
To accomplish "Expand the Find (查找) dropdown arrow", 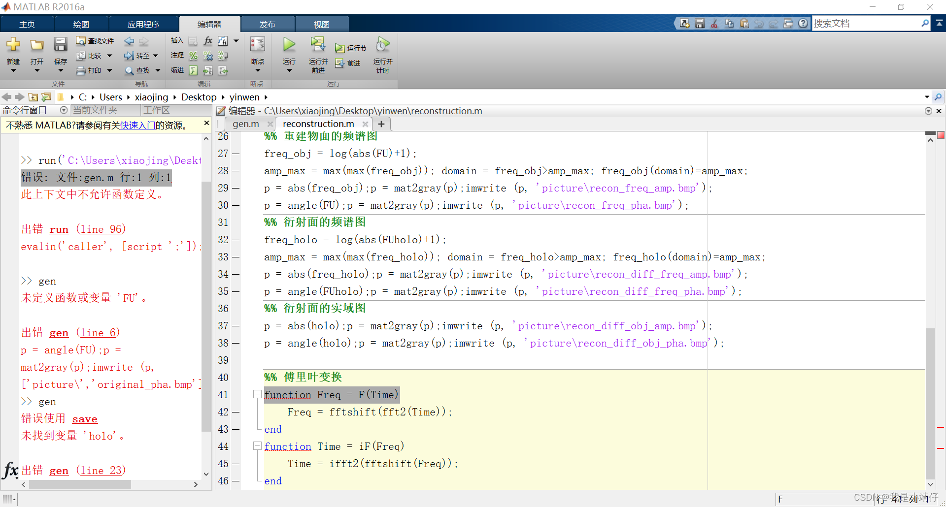I will (x=158, y=71).
